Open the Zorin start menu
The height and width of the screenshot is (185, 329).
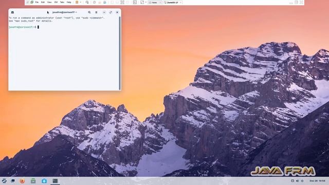pos(4,181)
